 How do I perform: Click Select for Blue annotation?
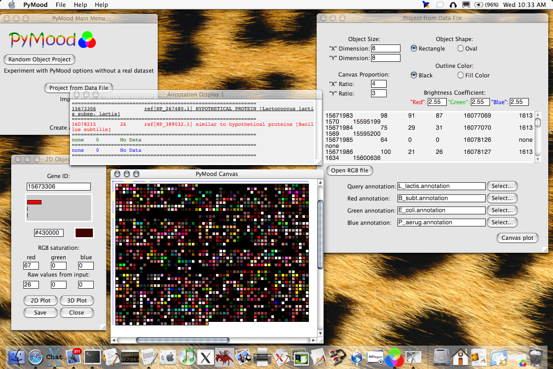coord(502,223)
